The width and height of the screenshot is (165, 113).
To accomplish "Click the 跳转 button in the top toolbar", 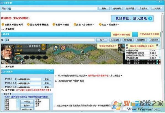I will coord(104,9).
